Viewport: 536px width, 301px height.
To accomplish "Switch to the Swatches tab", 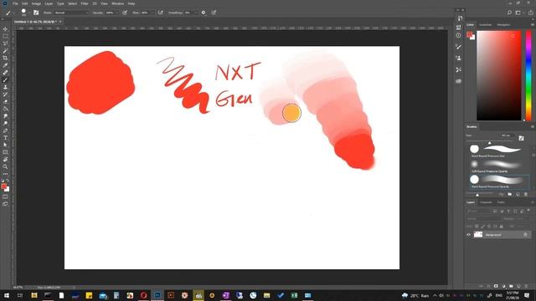I will tap(485, 24).
